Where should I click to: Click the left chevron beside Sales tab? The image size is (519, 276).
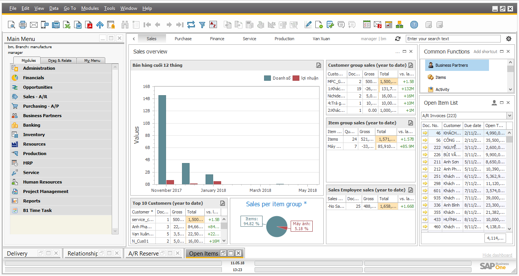point(134,39)
